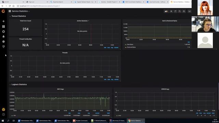Go back with the browser arrow
This screenshot has width=219, height=123.
2,6
